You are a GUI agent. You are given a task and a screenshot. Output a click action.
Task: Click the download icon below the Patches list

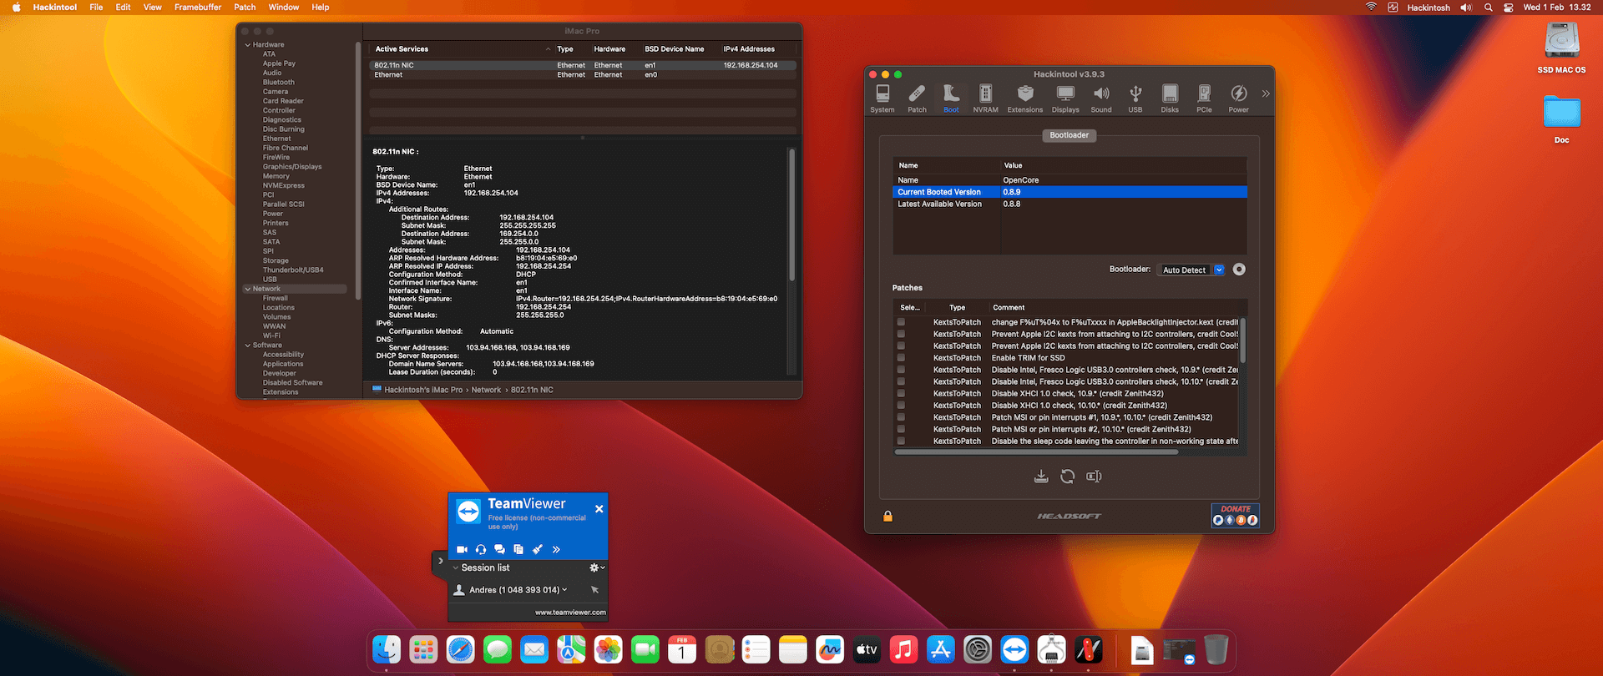point(1041,477)
